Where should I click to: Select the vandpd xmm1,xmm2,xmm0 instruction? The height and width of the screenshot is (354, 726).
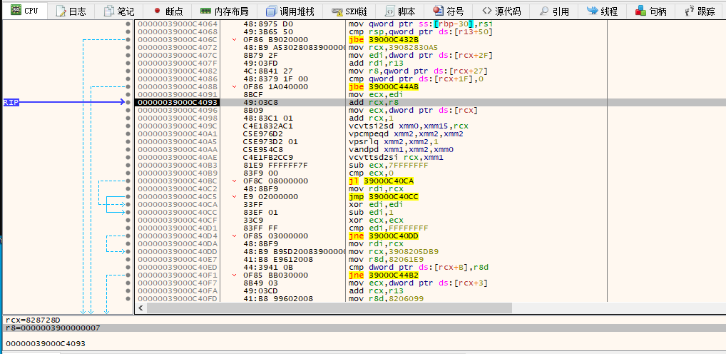(x=402, y=149)
